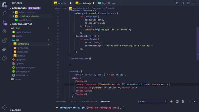Open index.html in the file tree
Screen dimensions: 199x112
[30, 52]
